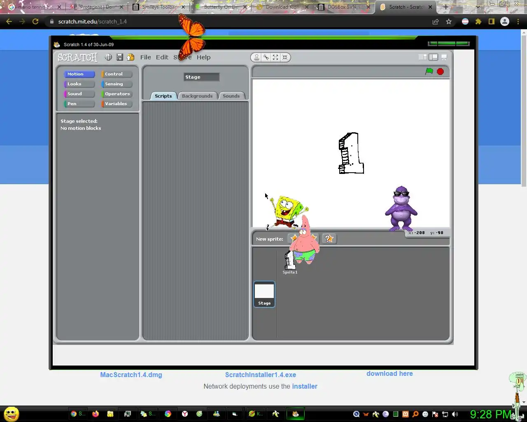Screen dimensions: 527x422
Task: Select the shrink sprite tool
Action: pos(285,57)
